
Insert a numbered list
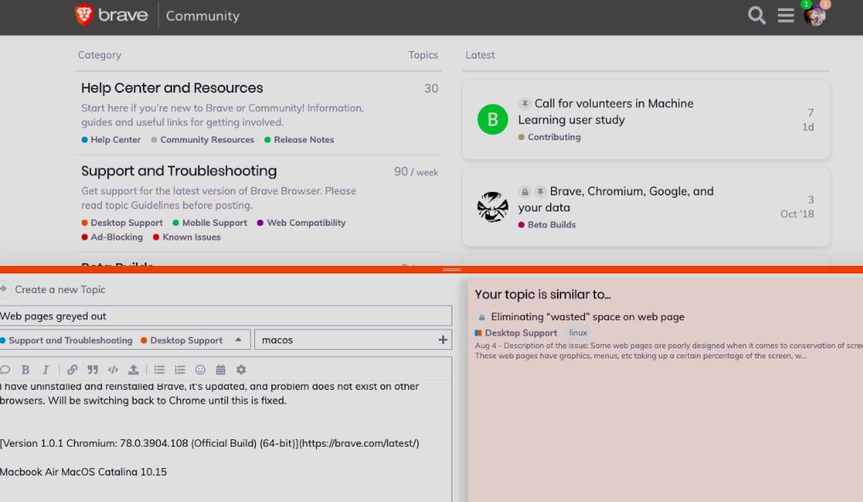(x=179, y=369)
